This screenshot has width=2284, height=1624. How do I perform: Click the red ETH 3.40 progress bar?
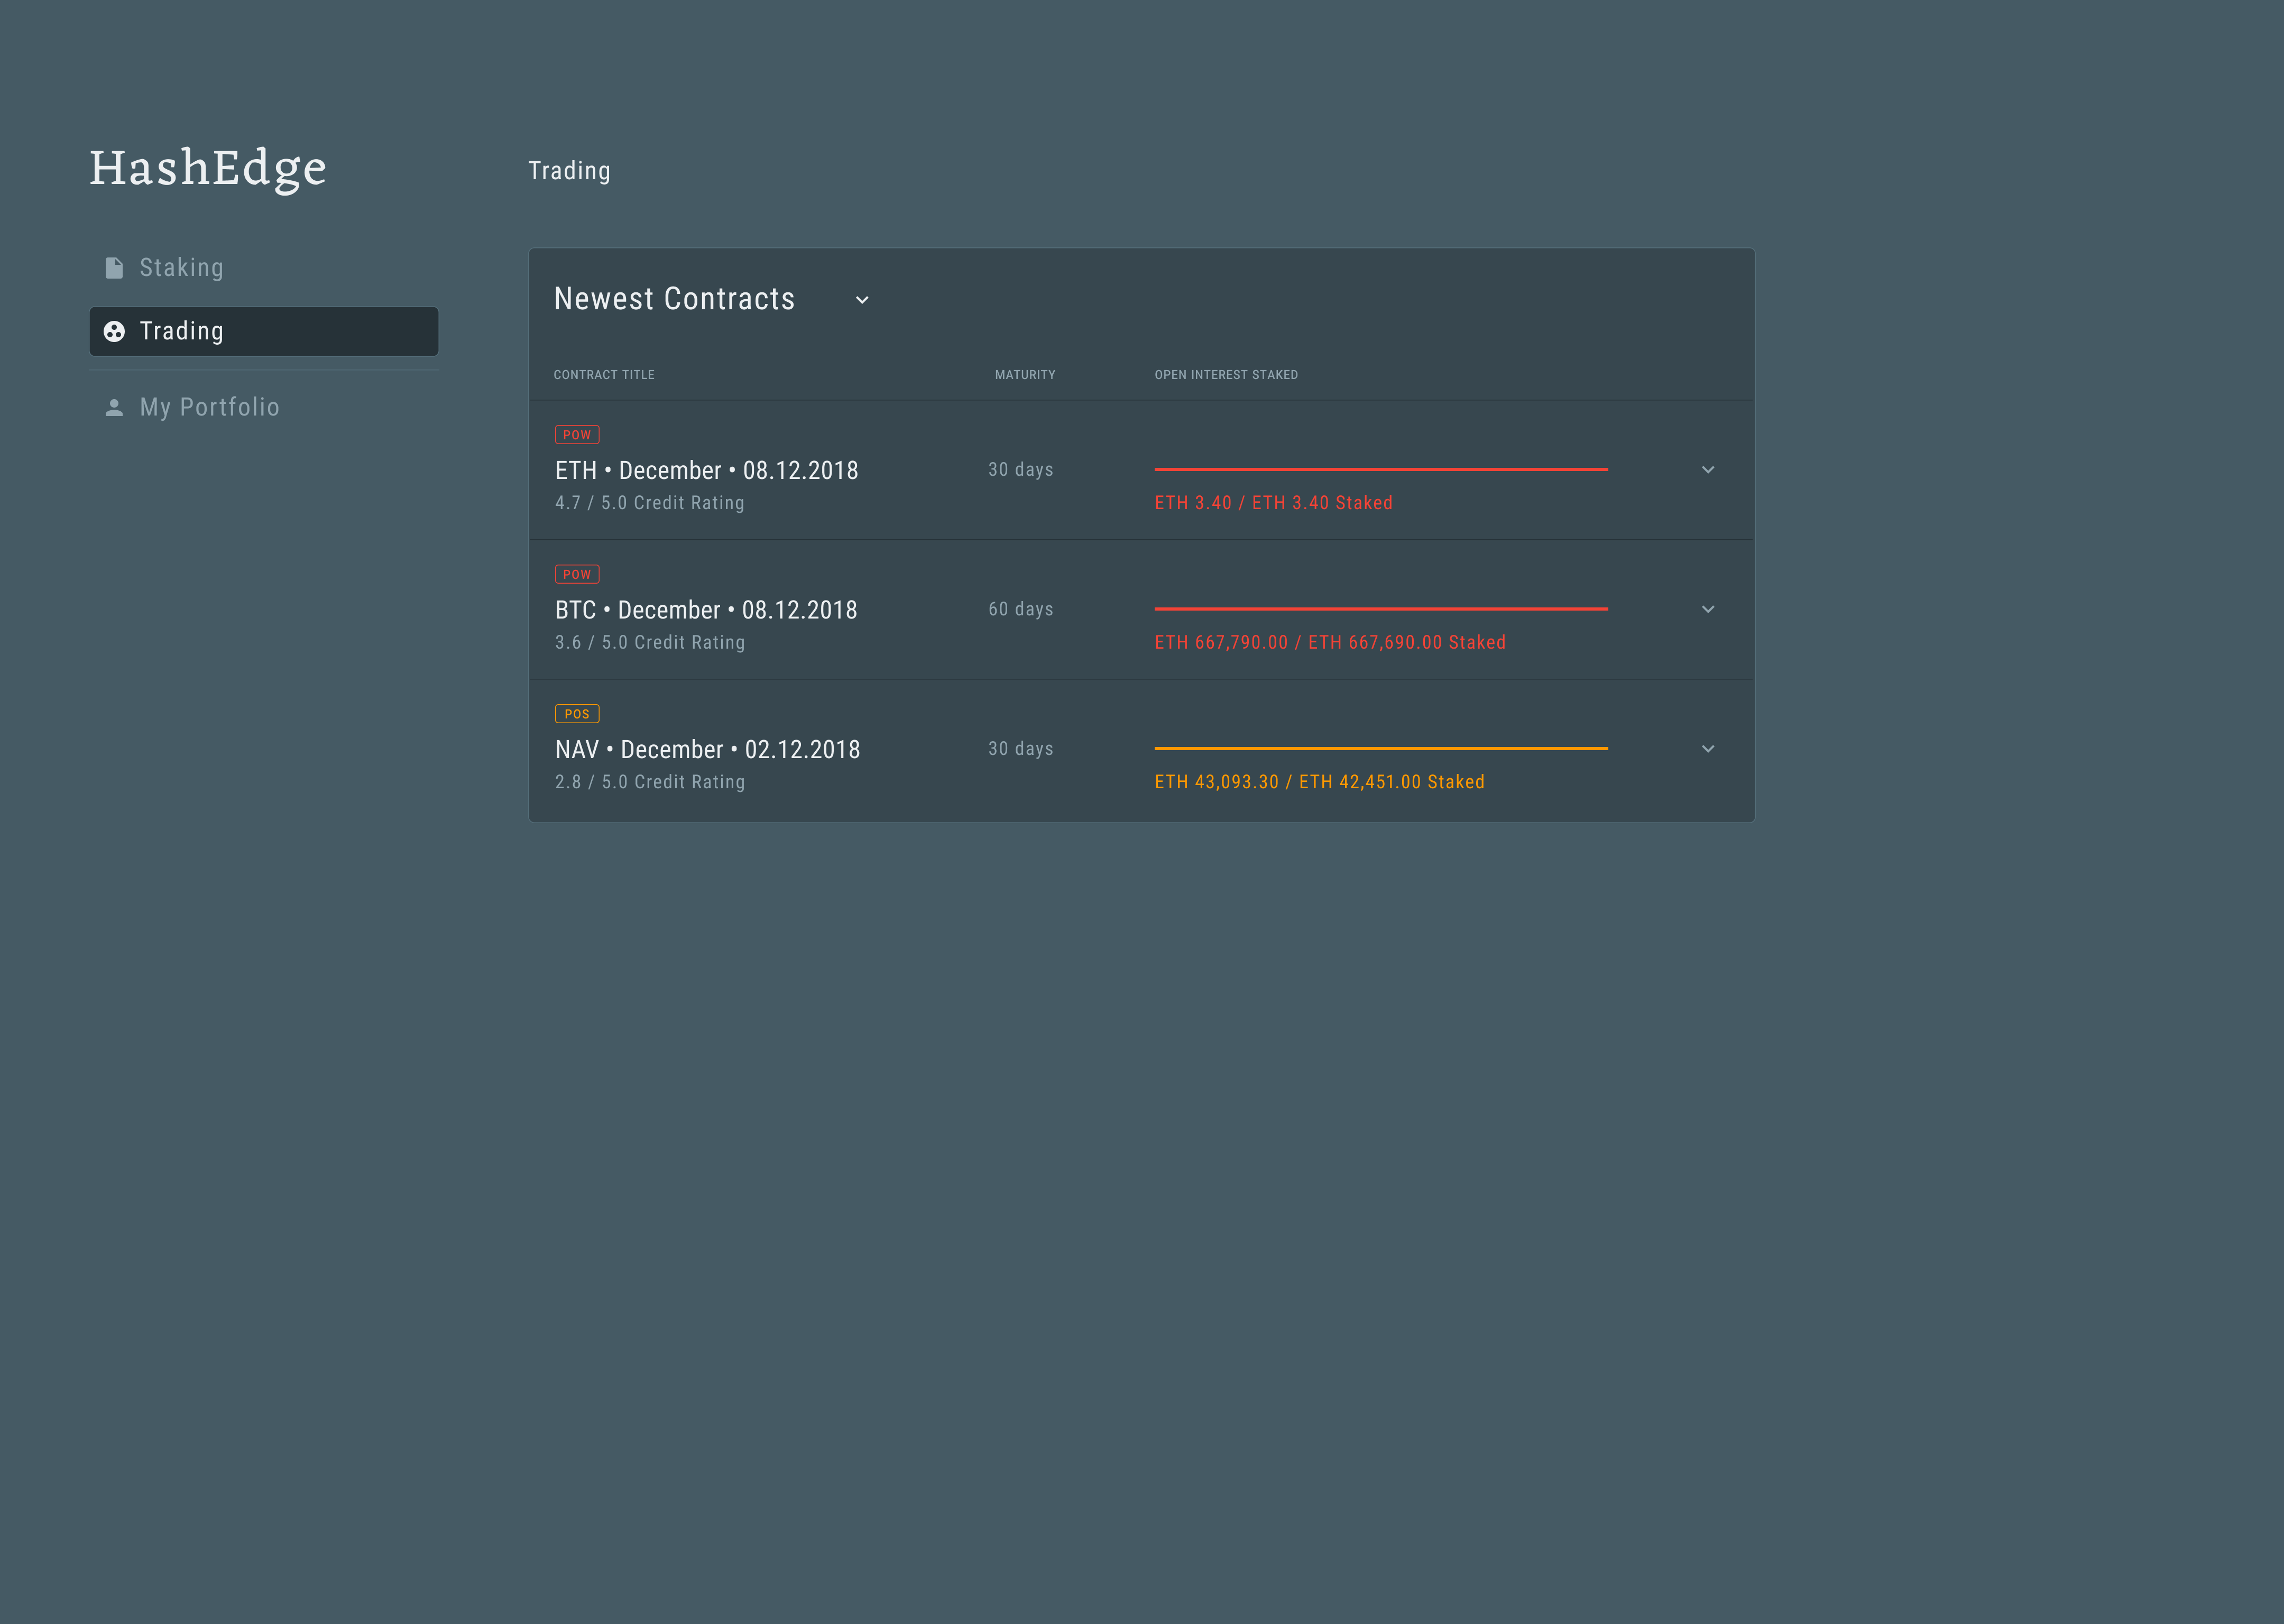1381,469
